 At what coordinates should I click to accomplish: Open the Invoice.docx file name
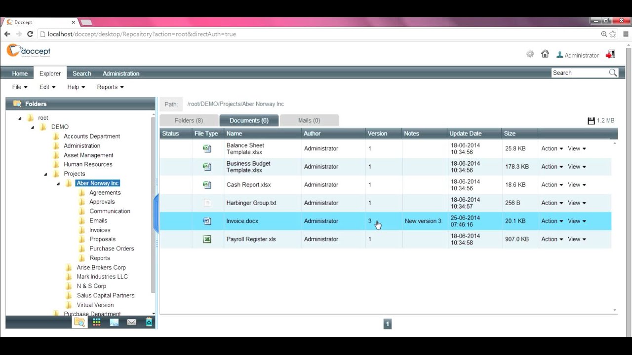[x=242, y=221]
